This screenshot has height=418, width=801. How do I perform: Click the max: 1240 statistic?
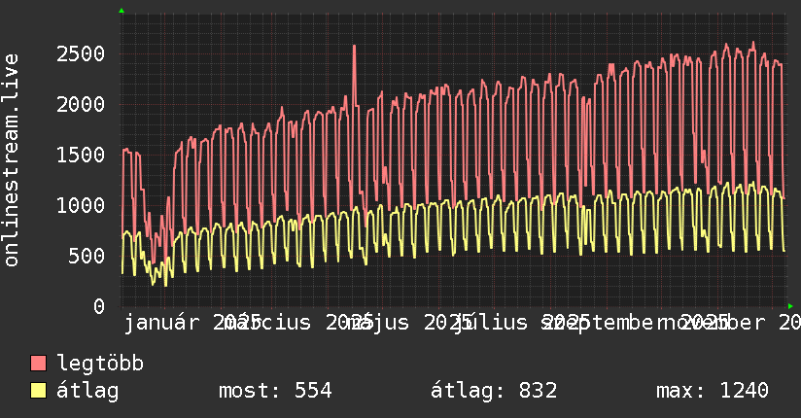[713, 391]
